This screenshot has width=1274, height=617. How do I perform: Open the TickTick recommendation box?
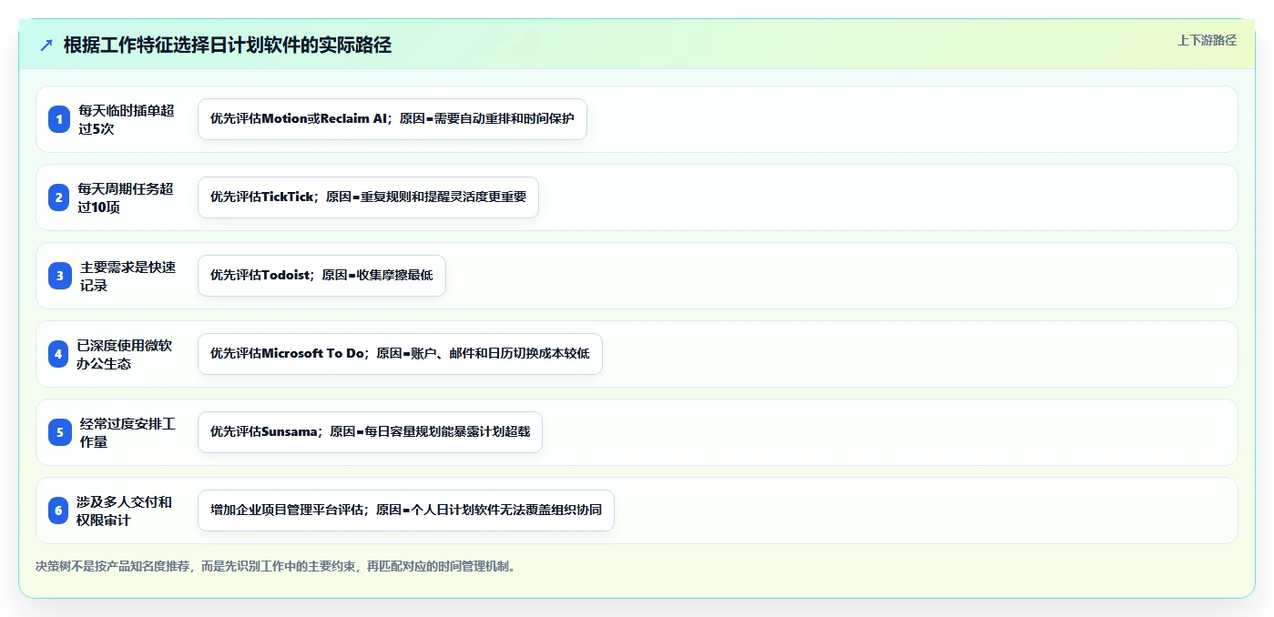pos(368,197)
